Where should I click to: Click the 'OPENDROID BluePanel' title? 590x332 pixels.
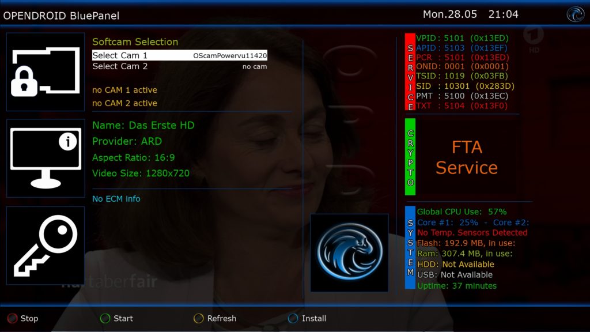pyautogui.click(x=61, y=16)
